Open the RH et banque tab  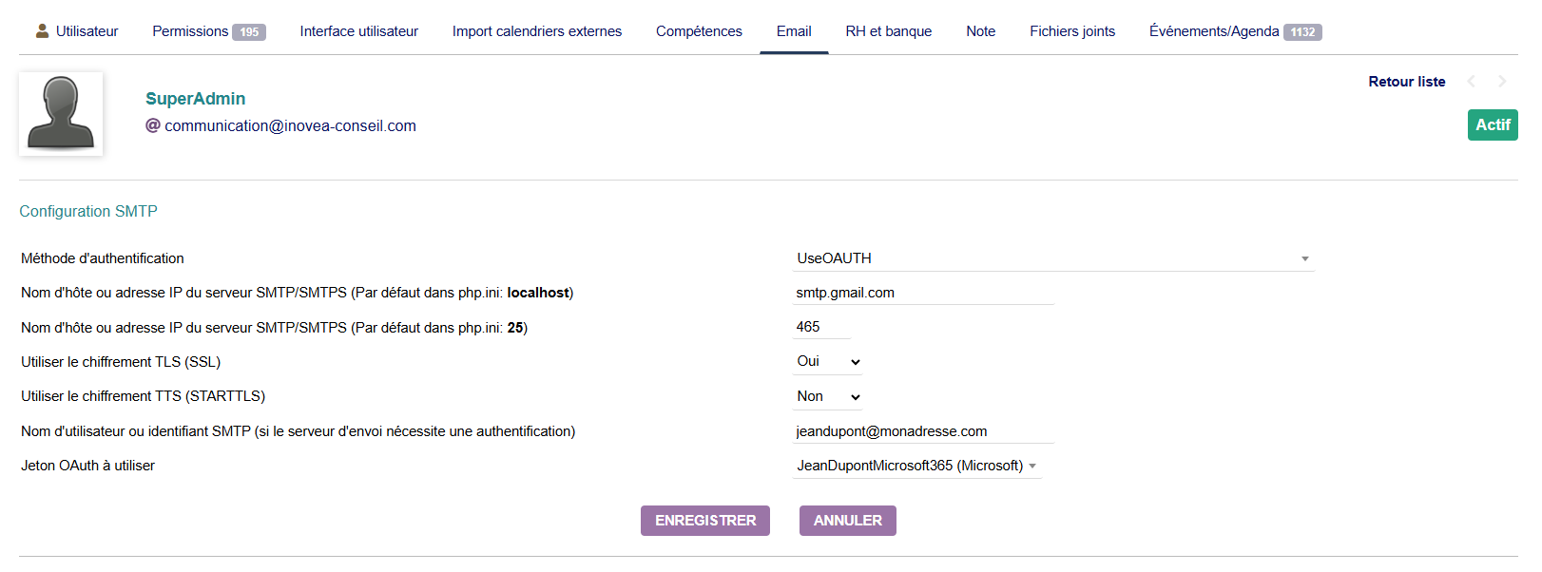tap(888, 31)
